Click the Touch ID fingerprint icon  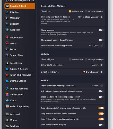point(7,75)
